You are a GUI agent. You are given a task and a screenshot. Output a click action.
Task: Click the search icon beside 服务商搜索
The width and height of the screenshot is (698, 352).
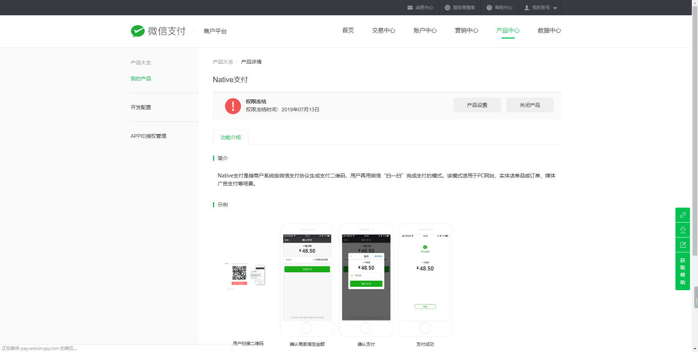448,8
